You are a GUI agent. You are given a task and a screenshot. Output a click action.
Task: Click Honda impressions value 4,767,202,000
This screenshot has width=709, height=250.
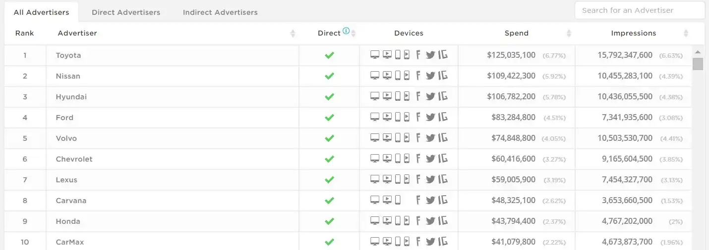(x=627, y=221)
